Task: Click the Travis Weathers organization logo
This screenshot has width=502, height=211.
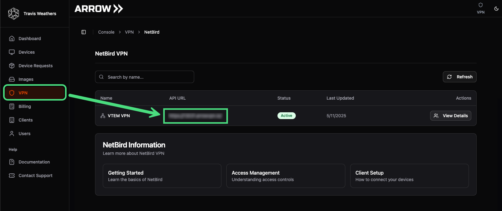Action: pyautogui.click(x=14, y=14)
